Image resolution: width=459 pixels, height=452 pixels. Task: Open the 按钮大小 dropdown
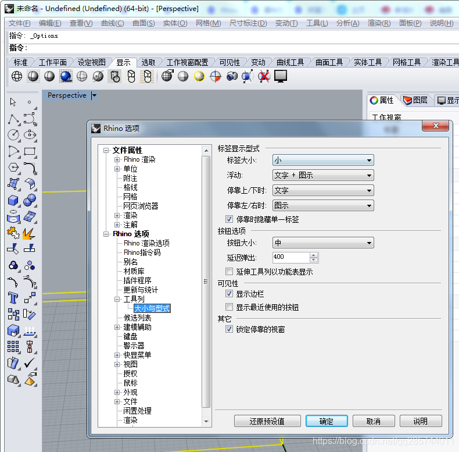tap(323, 243)
